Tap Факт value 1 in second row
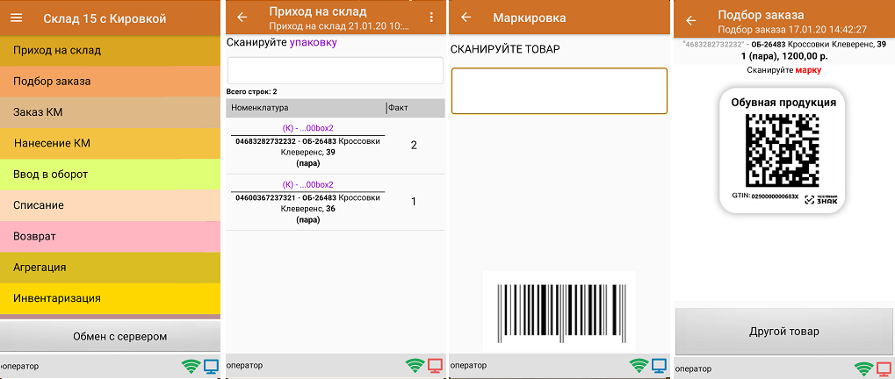The height and width of the screenshot is (379, 895). click(x=414, y=202)
